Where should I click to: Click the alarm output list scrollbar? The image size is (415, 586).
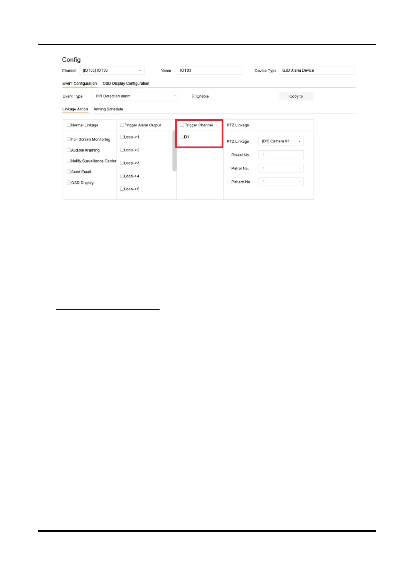[174, 151]
